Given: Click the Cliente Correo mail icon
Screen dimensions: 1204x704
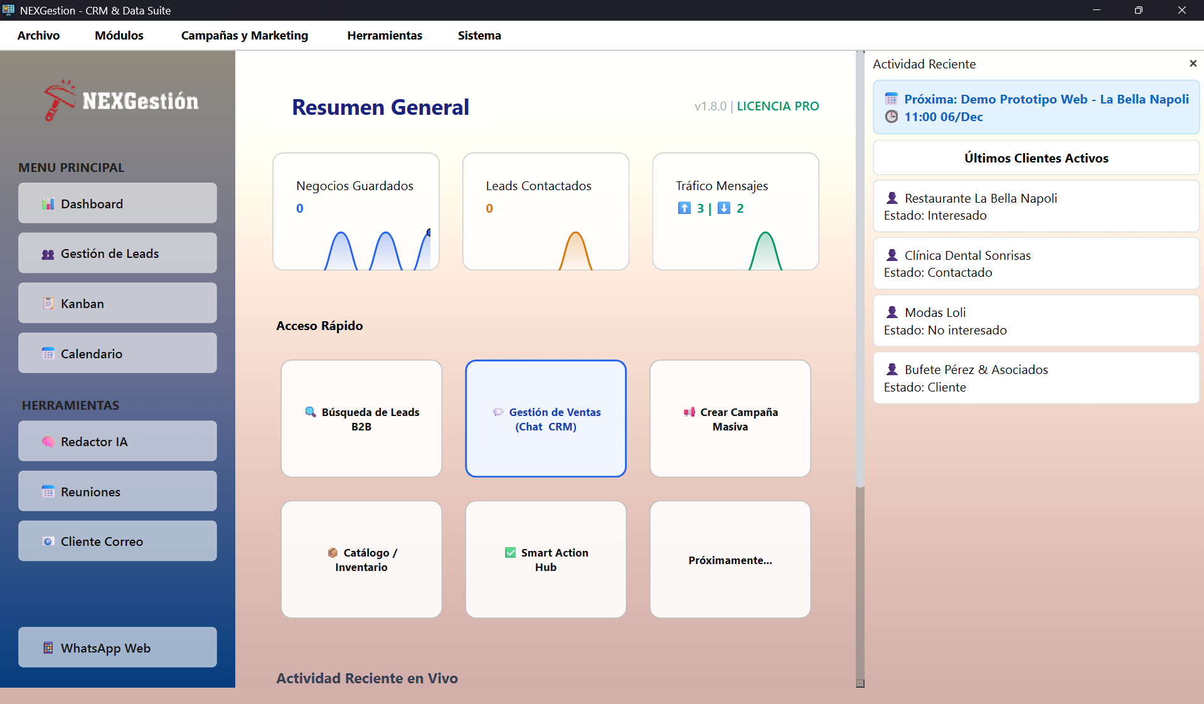Looking at the screenshot, I should coord(48,541).
